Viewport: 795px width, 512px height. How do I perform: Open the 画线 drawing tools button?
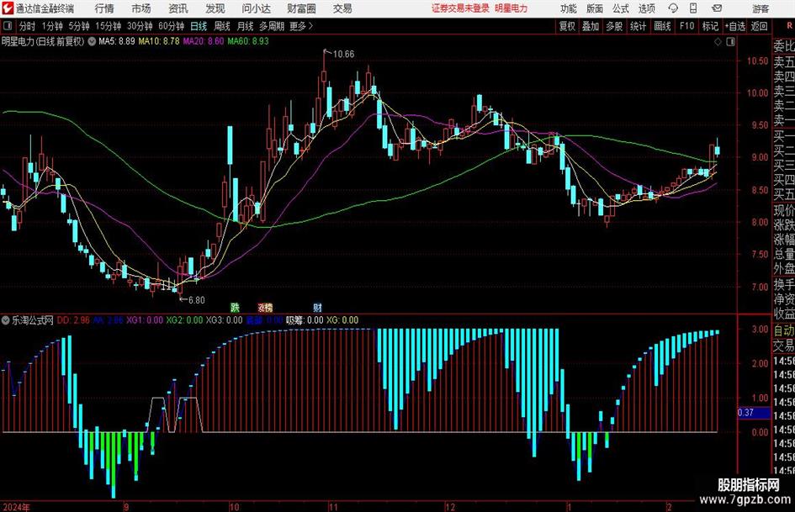point(662,26)
